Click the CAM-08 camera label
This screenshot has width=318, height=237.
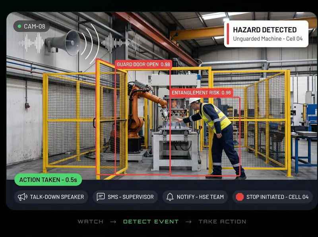pyautogui.click(x=31, y=26)
